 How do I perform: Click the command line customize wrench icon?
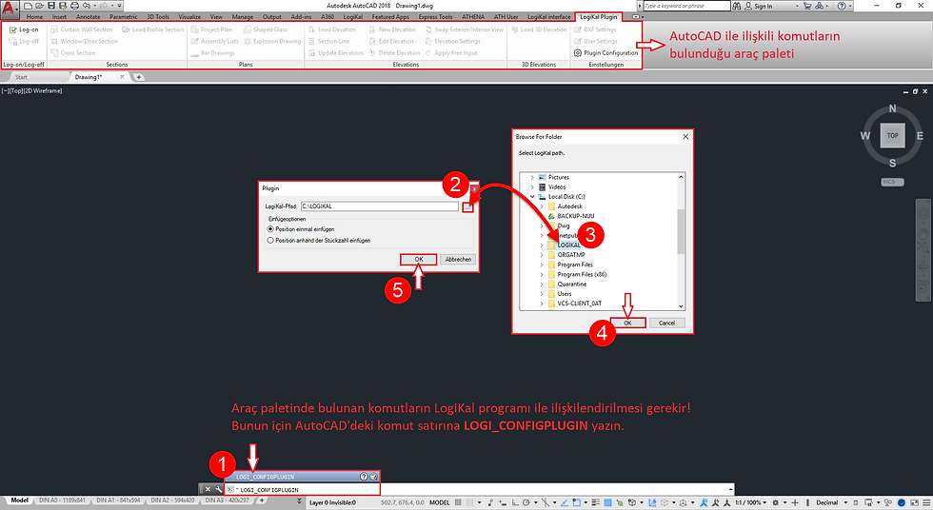[x=218, y=489]
